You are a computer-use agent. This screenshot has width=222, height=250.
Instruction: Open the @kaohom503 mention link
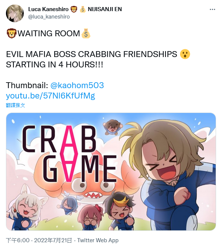[77, 85]
